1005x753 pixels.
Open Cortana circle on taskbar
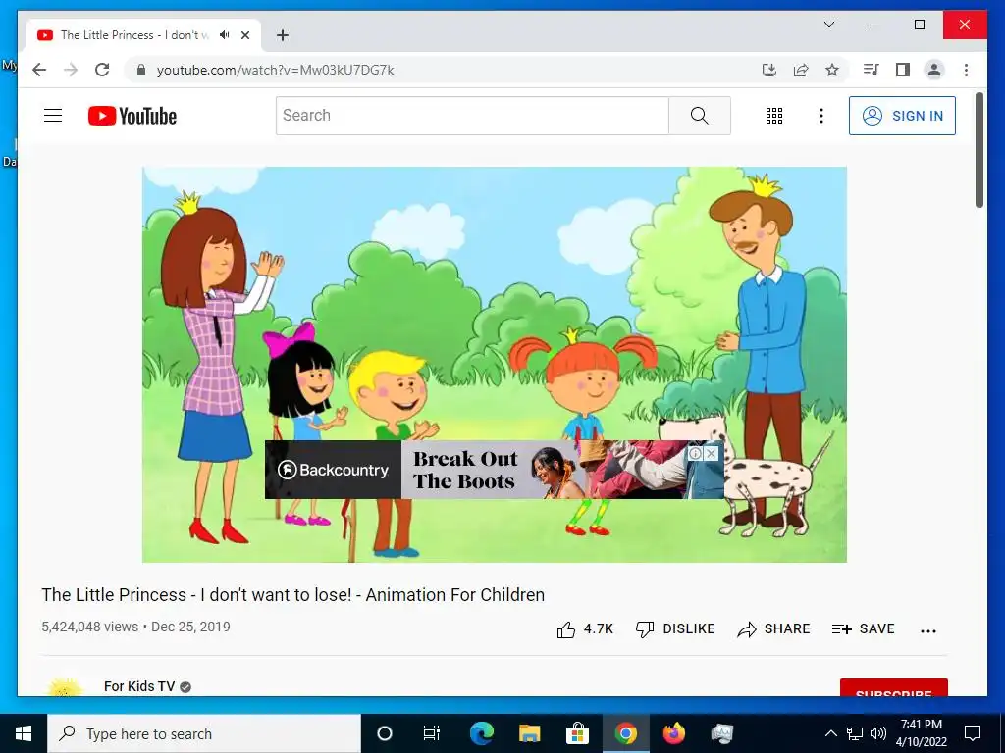(x=384, y=733)
